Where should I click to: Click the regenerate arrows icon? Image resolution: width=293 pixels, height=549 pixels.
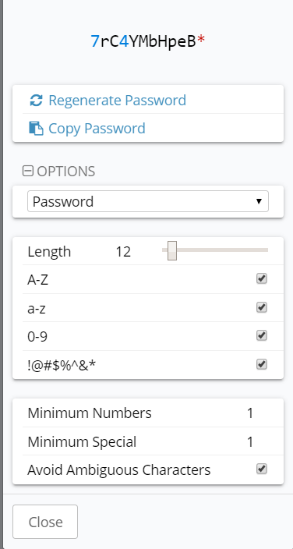click(x=36, y=101)
